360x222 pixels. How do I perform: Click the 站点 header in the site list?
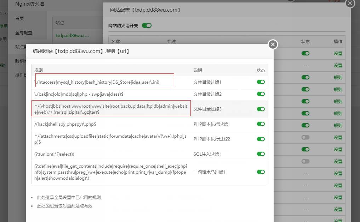click(60, 23)
